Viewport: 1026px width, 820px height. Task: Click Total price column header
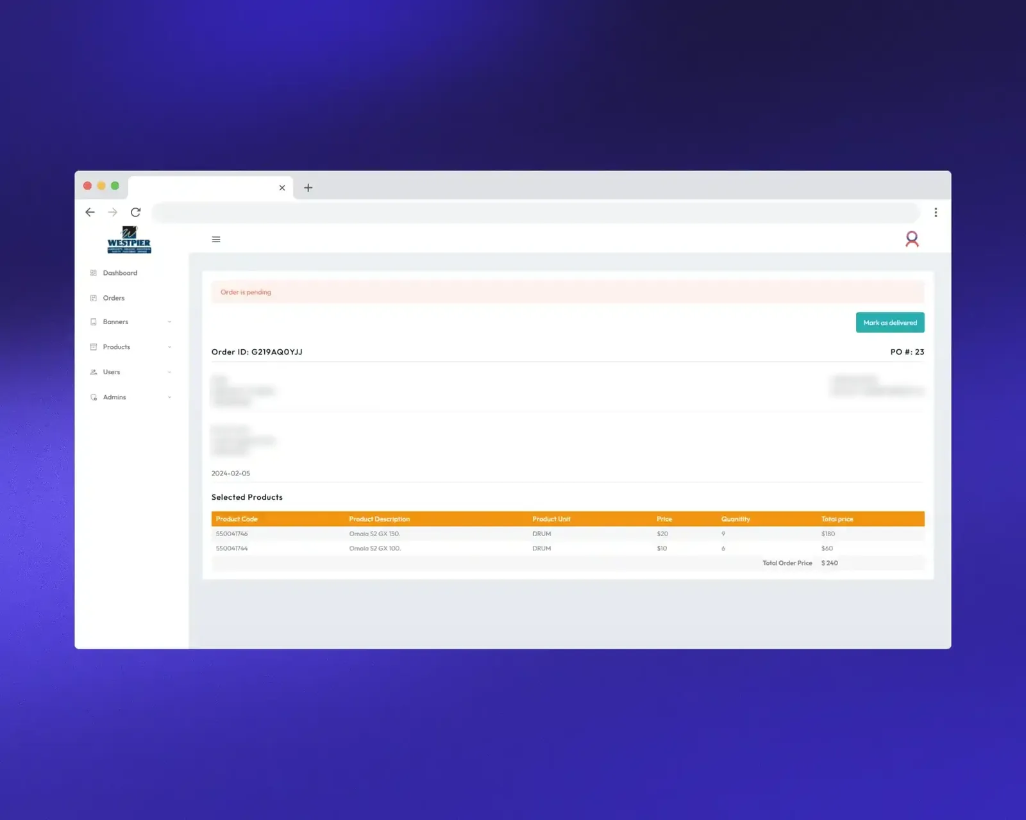[837, 519]
